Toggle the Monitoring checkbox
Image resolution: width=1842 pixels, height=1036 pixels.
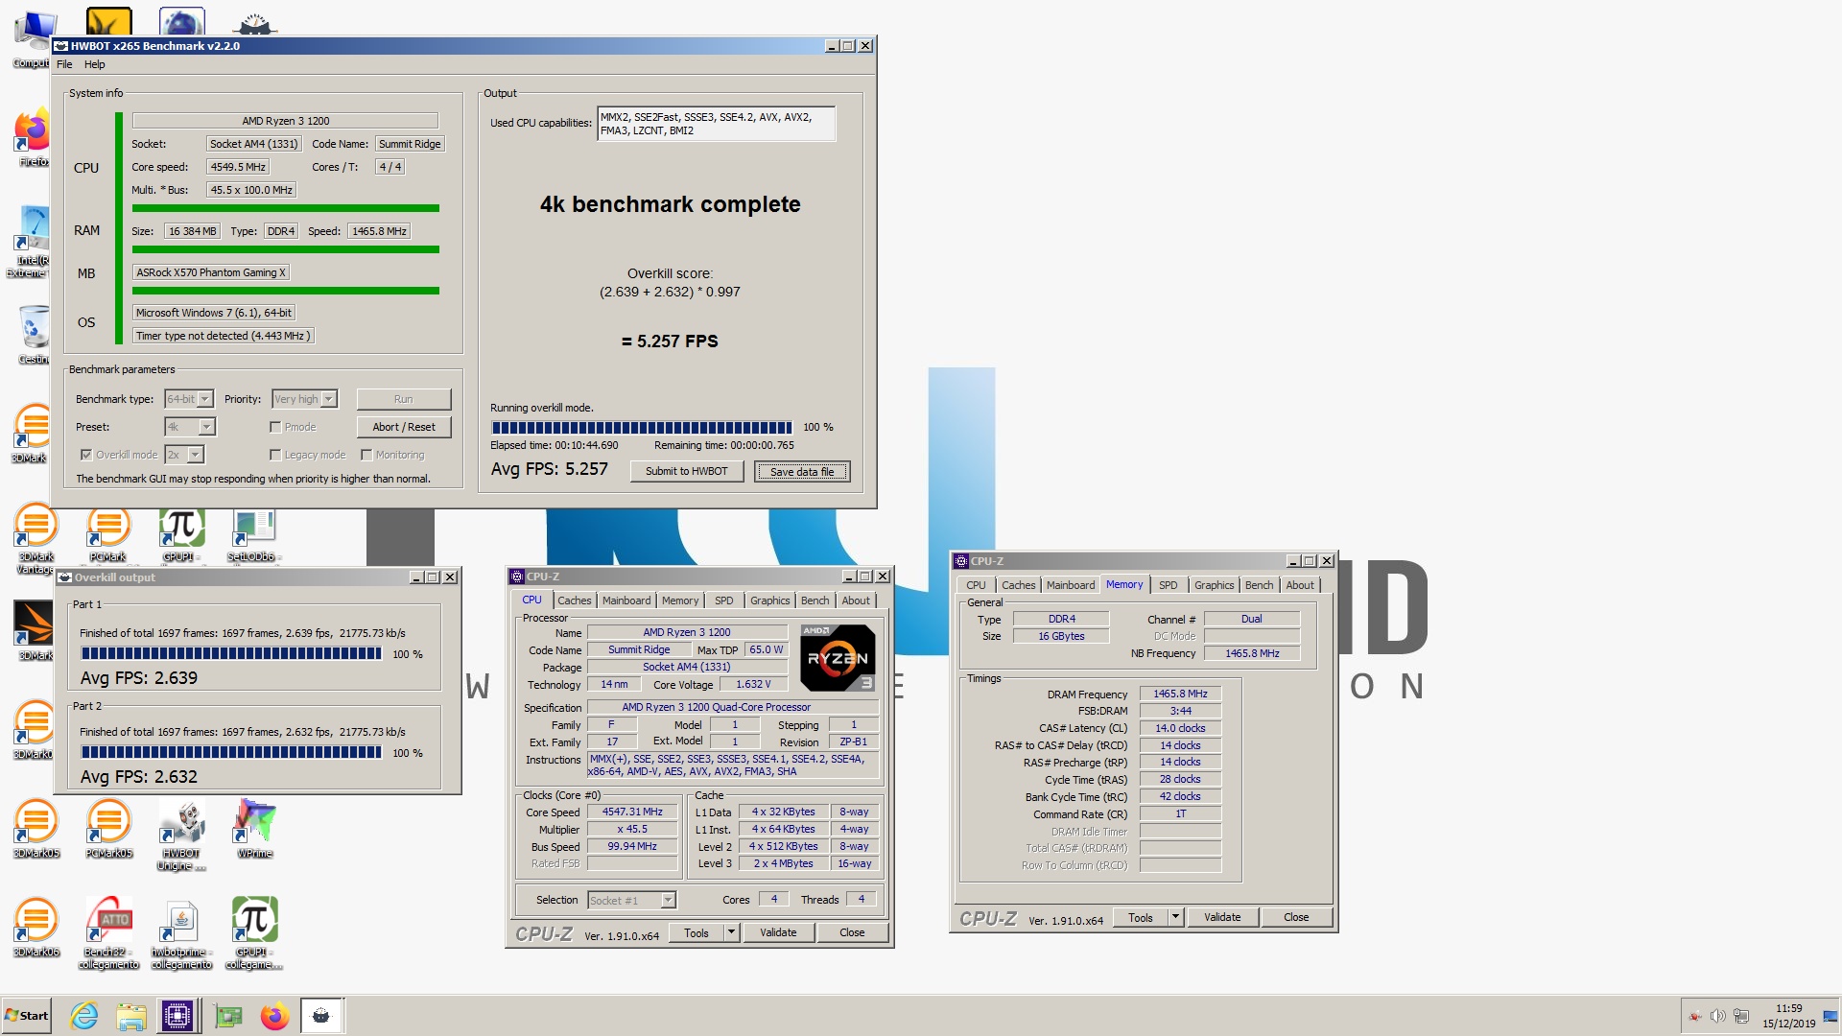[x=366, y=455]
